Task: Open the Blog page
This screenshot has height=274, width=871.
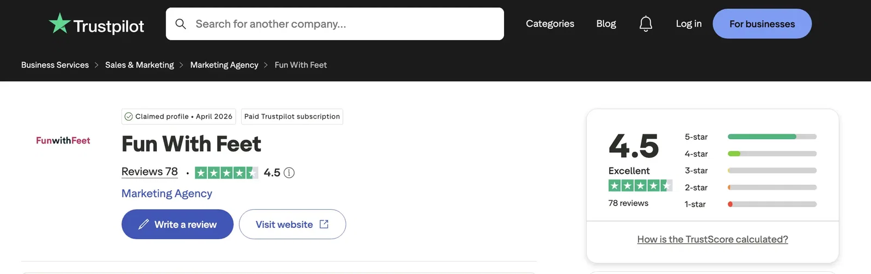Action: (x=606, y=24)
